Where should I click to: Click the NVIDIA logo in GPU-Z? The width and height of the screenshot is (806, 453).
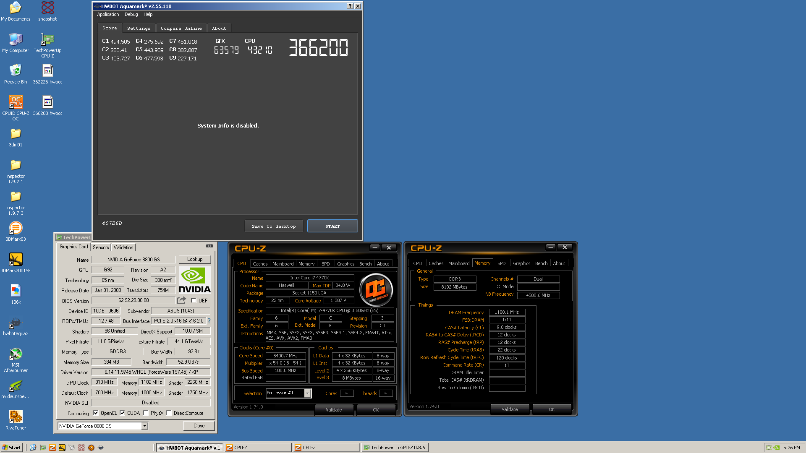194,280
